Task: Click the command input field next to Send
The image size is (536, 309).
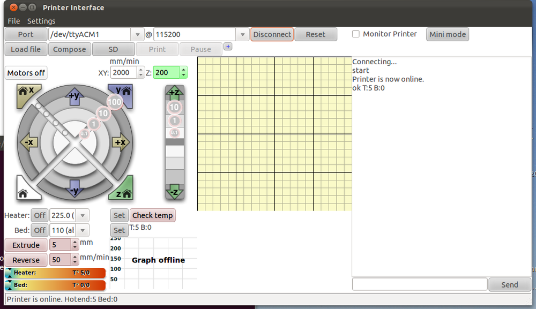Action: click(x=419, y=284)
